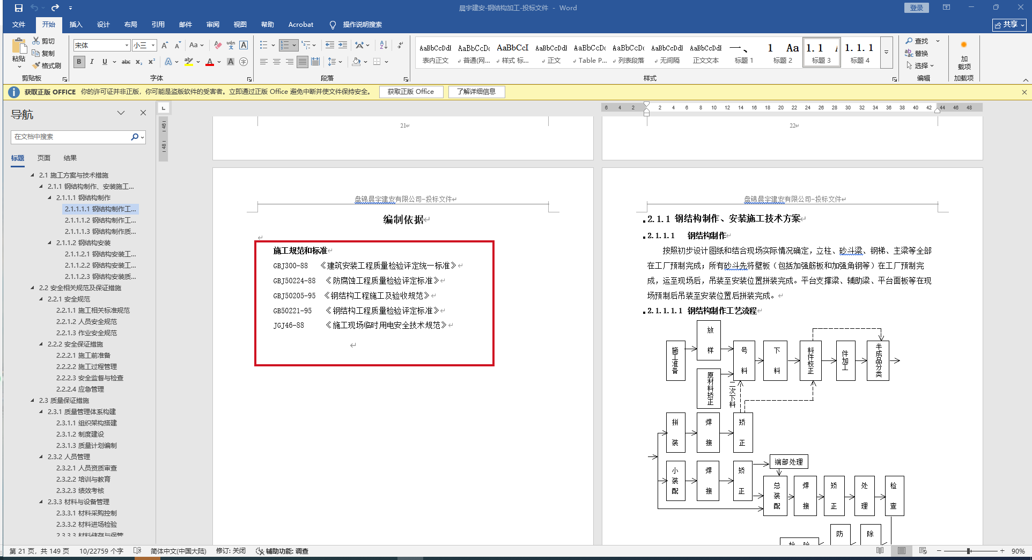Close the yellow Office notification bar

1024,92
